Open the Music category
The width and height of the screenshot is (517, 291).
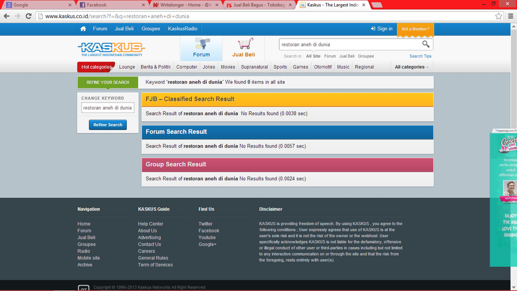click(343, 67)
